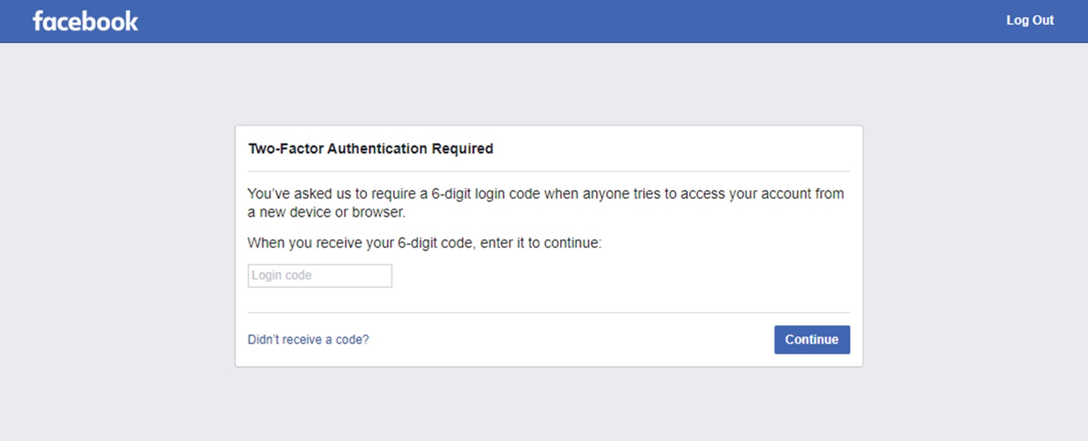Click the Login code placeholder text
The image size is (1088, 441).
click(x=282, y=275)
